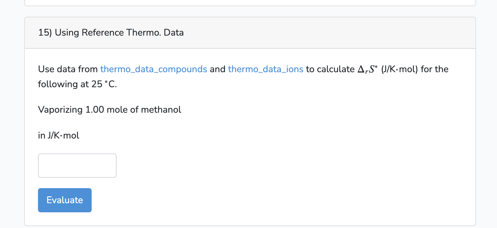Click the 'Using Reference Thermo. Data' heading

[x=119, y=33]
